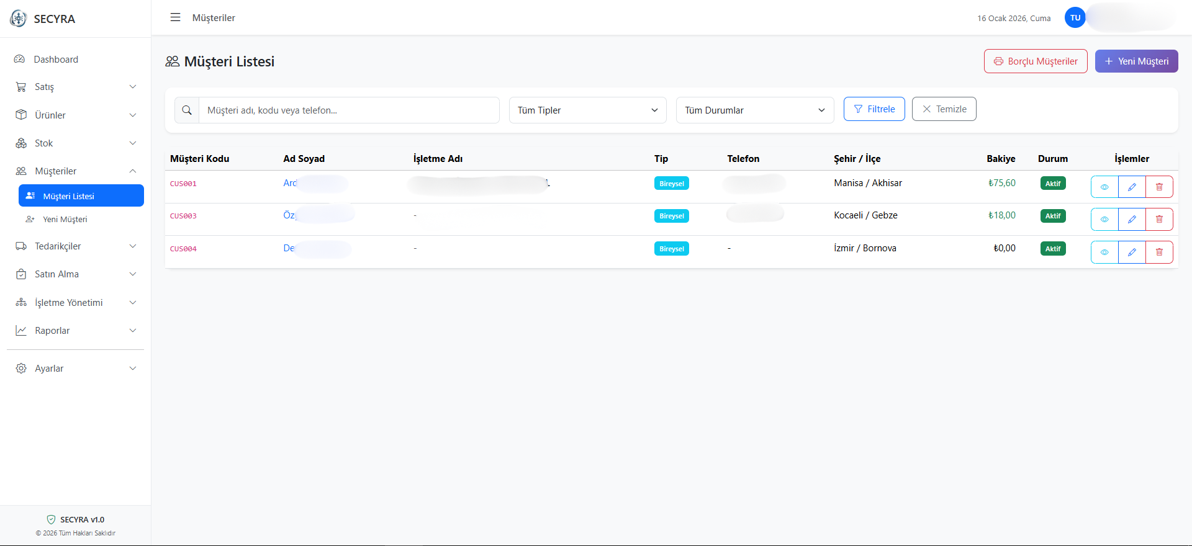Click the pencil edit icon for CUS004
Image resolution: width=1192 pixels, height=546 pixels.
click(1132, 252)
